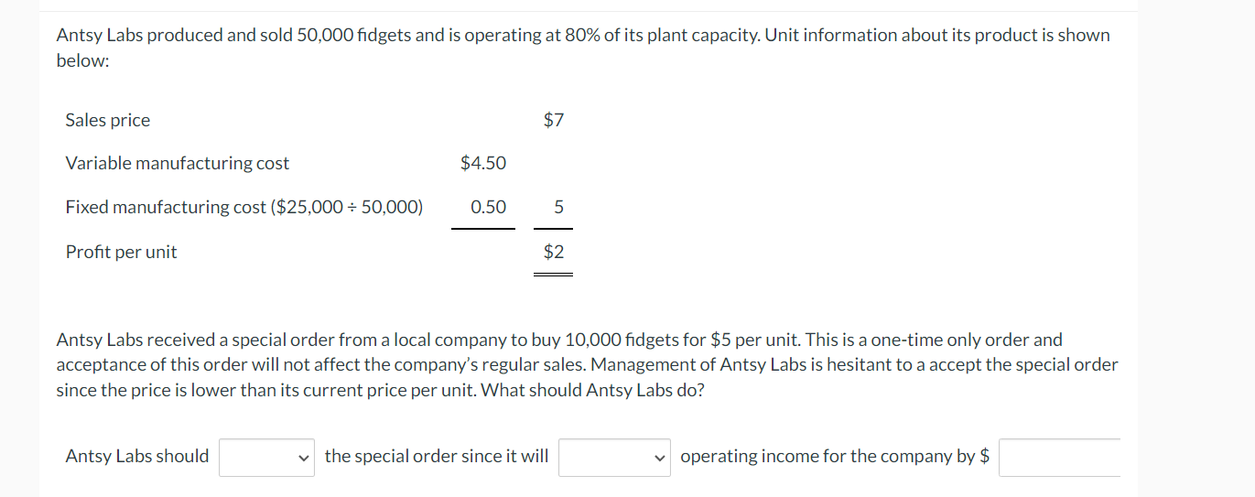Click the $7 sales price value
This screenshot has width=1255, height=497.
(x=554, y=120)
